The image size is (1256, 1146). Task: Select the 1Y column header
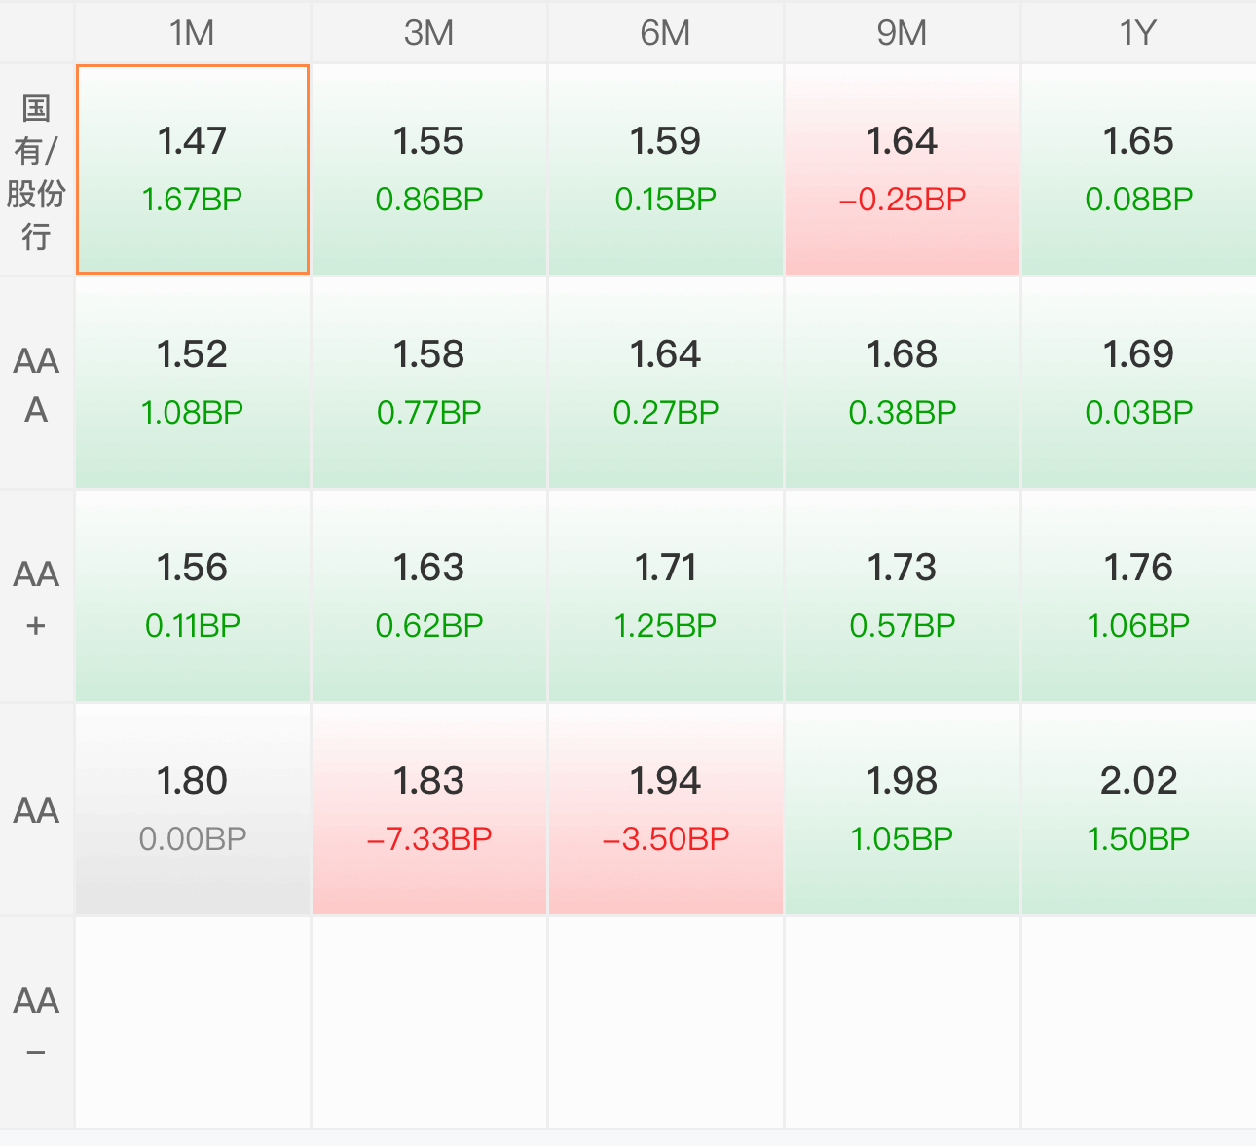(1139, 32)
